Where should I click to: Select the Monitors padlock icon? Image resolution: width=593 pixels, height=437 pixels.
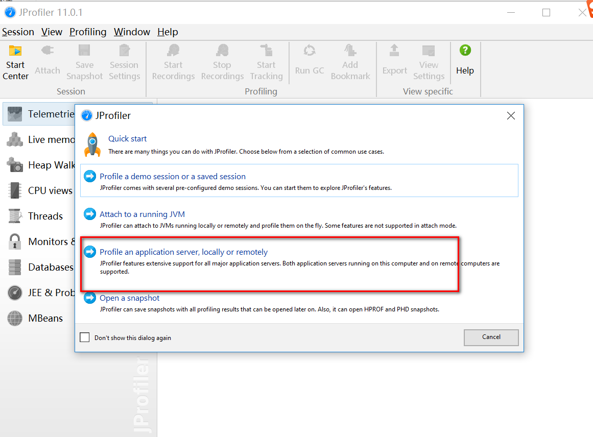tap(15, 241)
